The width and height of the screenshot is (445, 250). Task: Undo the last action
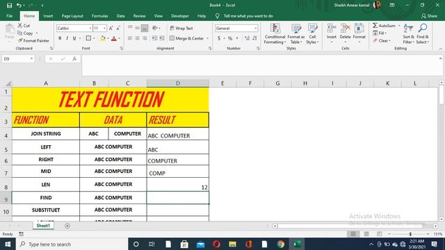pyautogui.click(x=19, y=5)
